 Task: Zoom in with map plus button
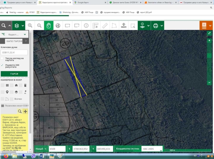[x=209, y=41]
